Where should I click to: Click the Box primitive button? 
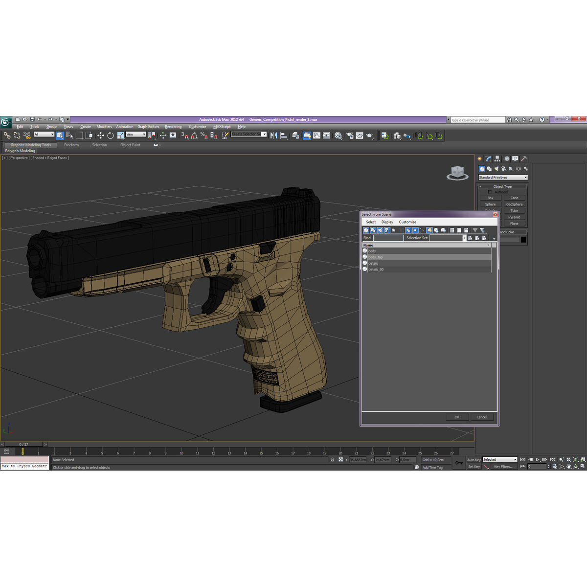[490, 198]
